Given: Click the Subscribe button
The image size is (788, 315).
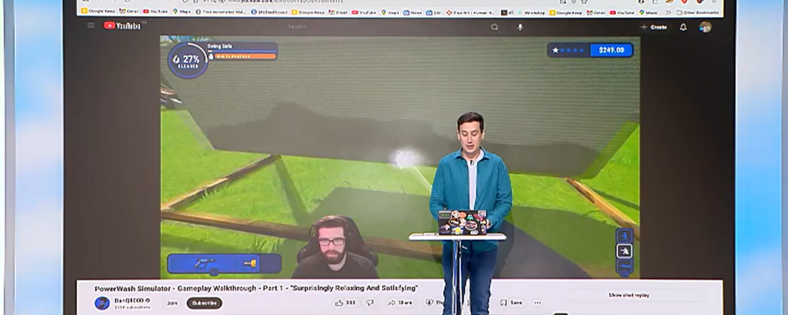Looking at the screenshot, I should coord(205,303).
